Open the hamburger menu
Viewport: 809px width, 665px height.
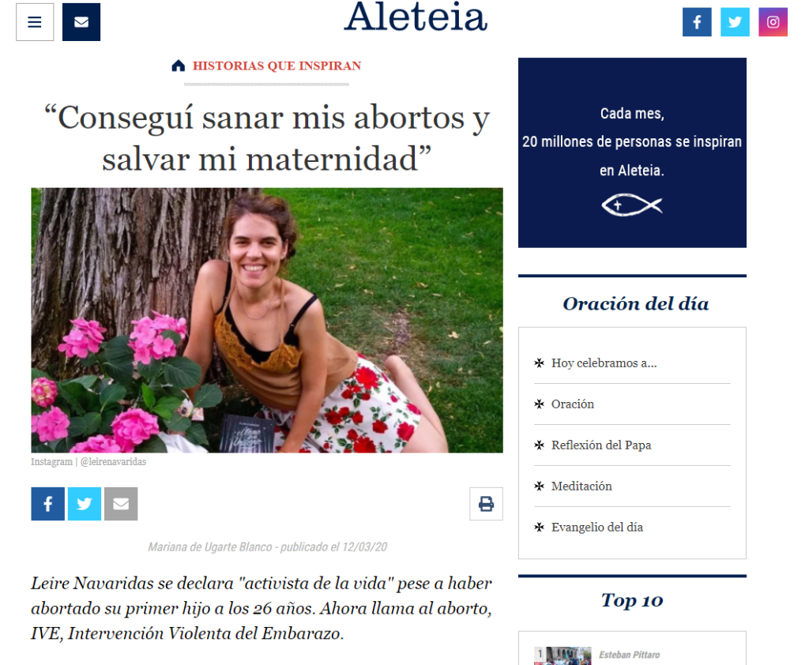[x=35, y=22]
